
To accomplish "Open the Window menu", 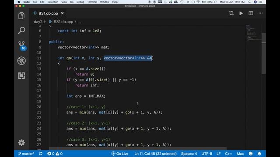I will (x=105, y=2).
